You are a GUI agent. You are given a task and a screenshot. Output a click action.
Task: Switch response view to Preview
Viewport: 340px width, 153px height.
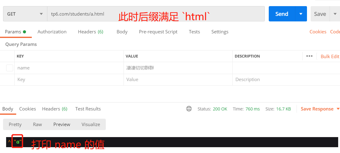pyautogui.click(x=62, y=124)
